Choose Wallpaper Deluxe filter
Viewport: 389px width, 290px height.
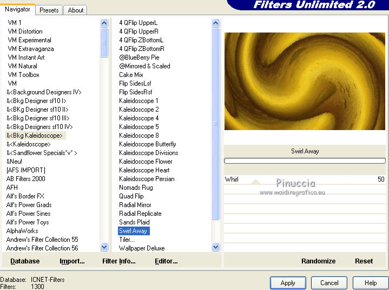(x=142, y=248)
